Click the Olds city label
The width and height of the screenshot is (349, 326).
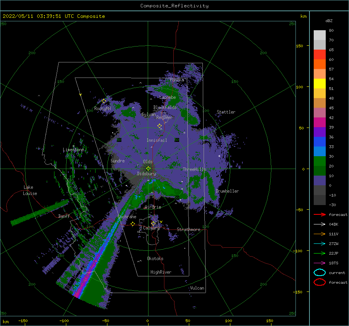[x=148, y=162]
